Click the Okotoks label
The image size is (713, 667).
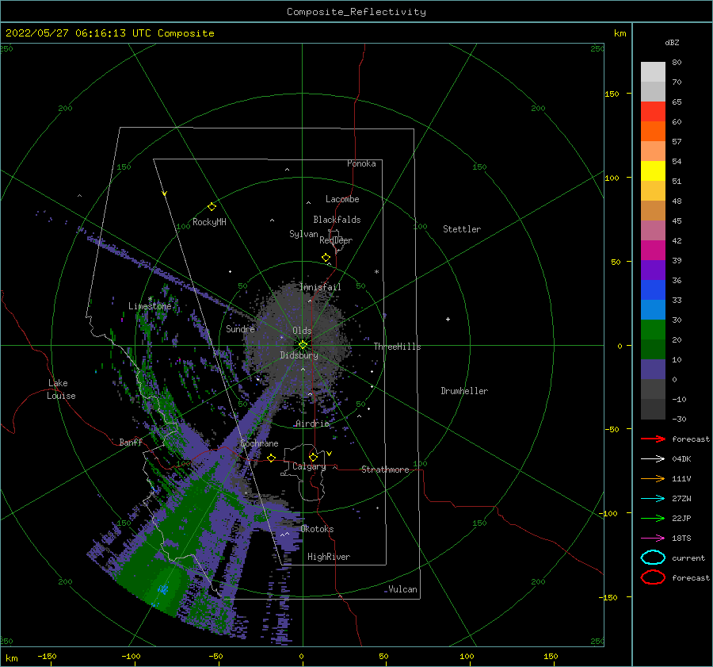pyautogui.click(x=318, y=529)
